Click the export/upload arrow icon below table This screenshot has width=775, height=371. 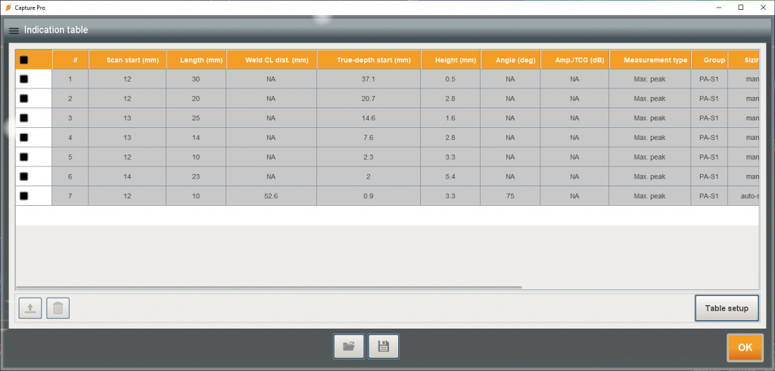click(x=30, y=308)
